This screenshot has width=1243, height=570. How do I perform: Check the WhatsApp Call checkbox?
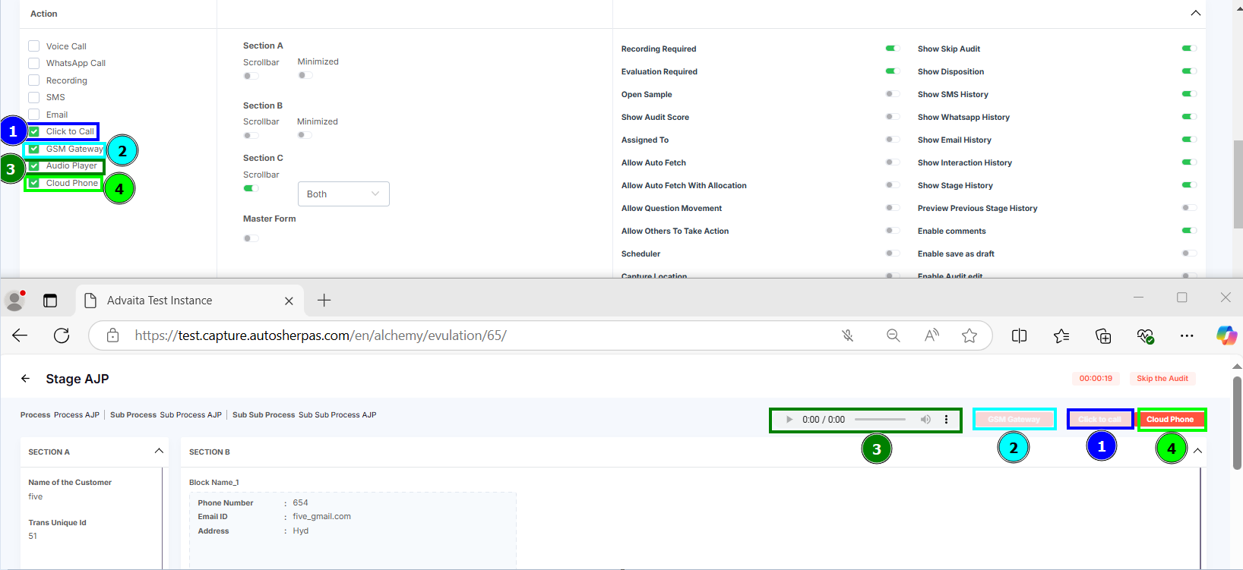pyautogui.click(x=33, y=63)
